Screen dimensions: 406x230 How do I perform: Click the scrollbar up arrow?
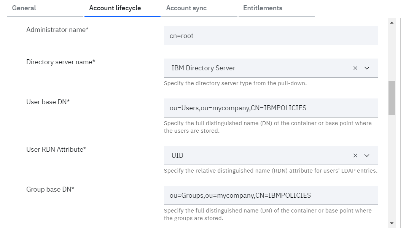pyautogui.click(x=392, y=23)
